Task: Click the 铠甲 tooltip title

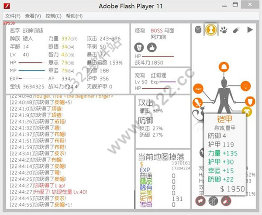Action: click(225, 119)
